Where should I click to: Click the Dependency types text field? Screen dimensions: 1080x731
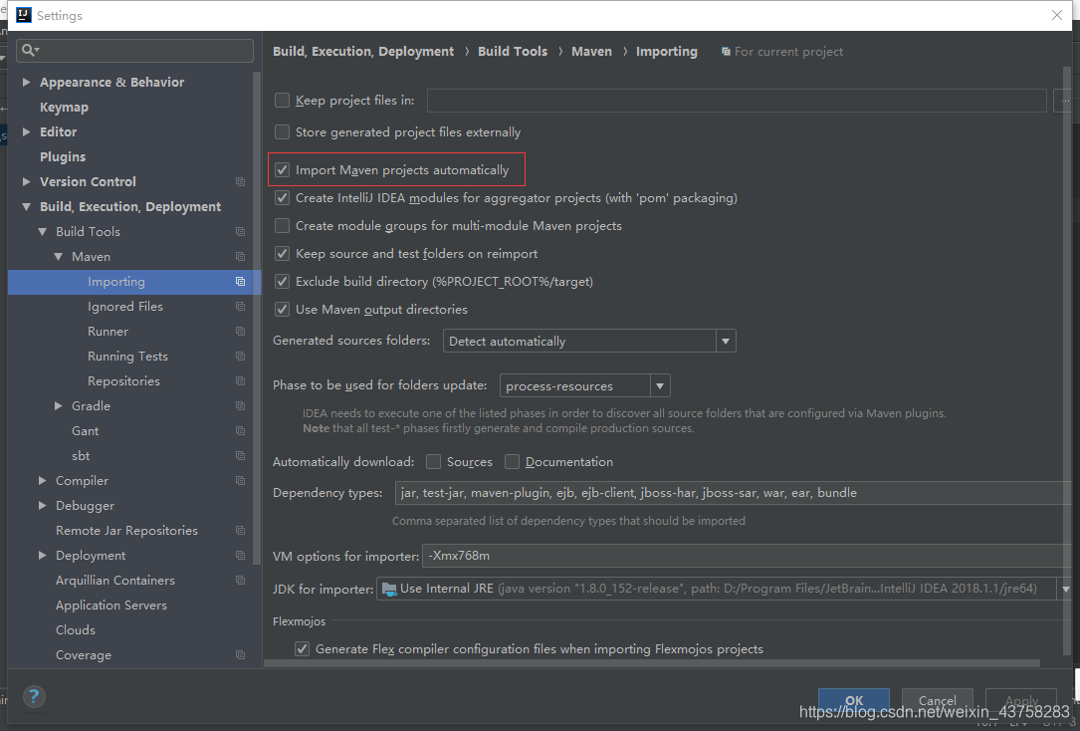tap(733, 493)
